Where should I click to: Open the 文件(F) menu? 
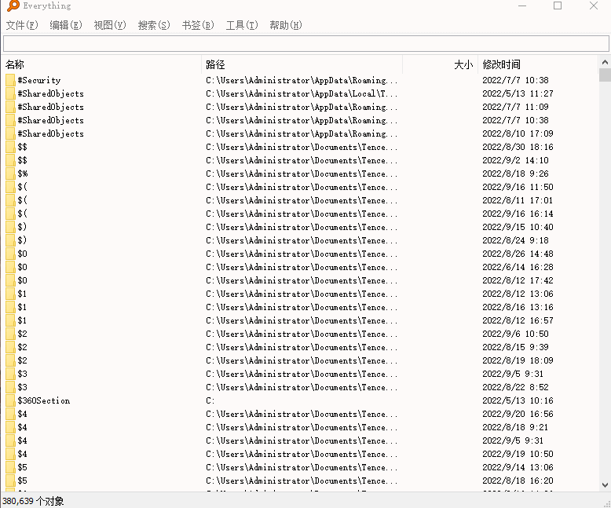[22, 25]
